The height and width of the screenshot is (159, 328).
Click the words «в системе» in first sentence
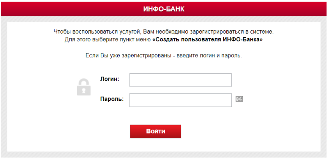(260, 32)
